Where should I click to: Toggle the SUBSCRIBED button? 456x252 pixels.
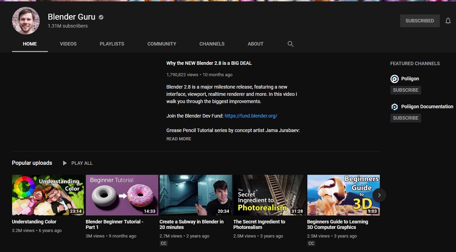420,21
